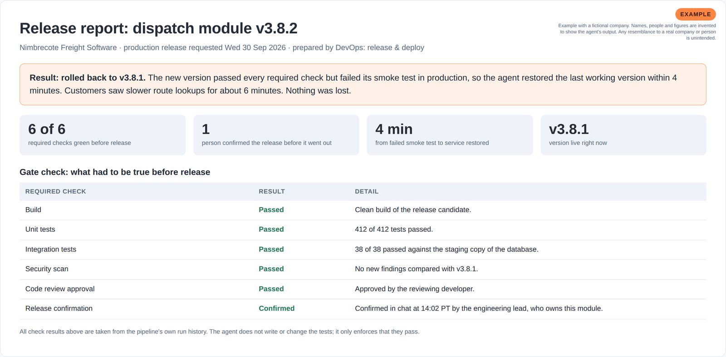This screenshot has width=726, height=357.
Task: Click the "v3.8.1" stat value
Action: pyautogui.click(x=569, y=129)
